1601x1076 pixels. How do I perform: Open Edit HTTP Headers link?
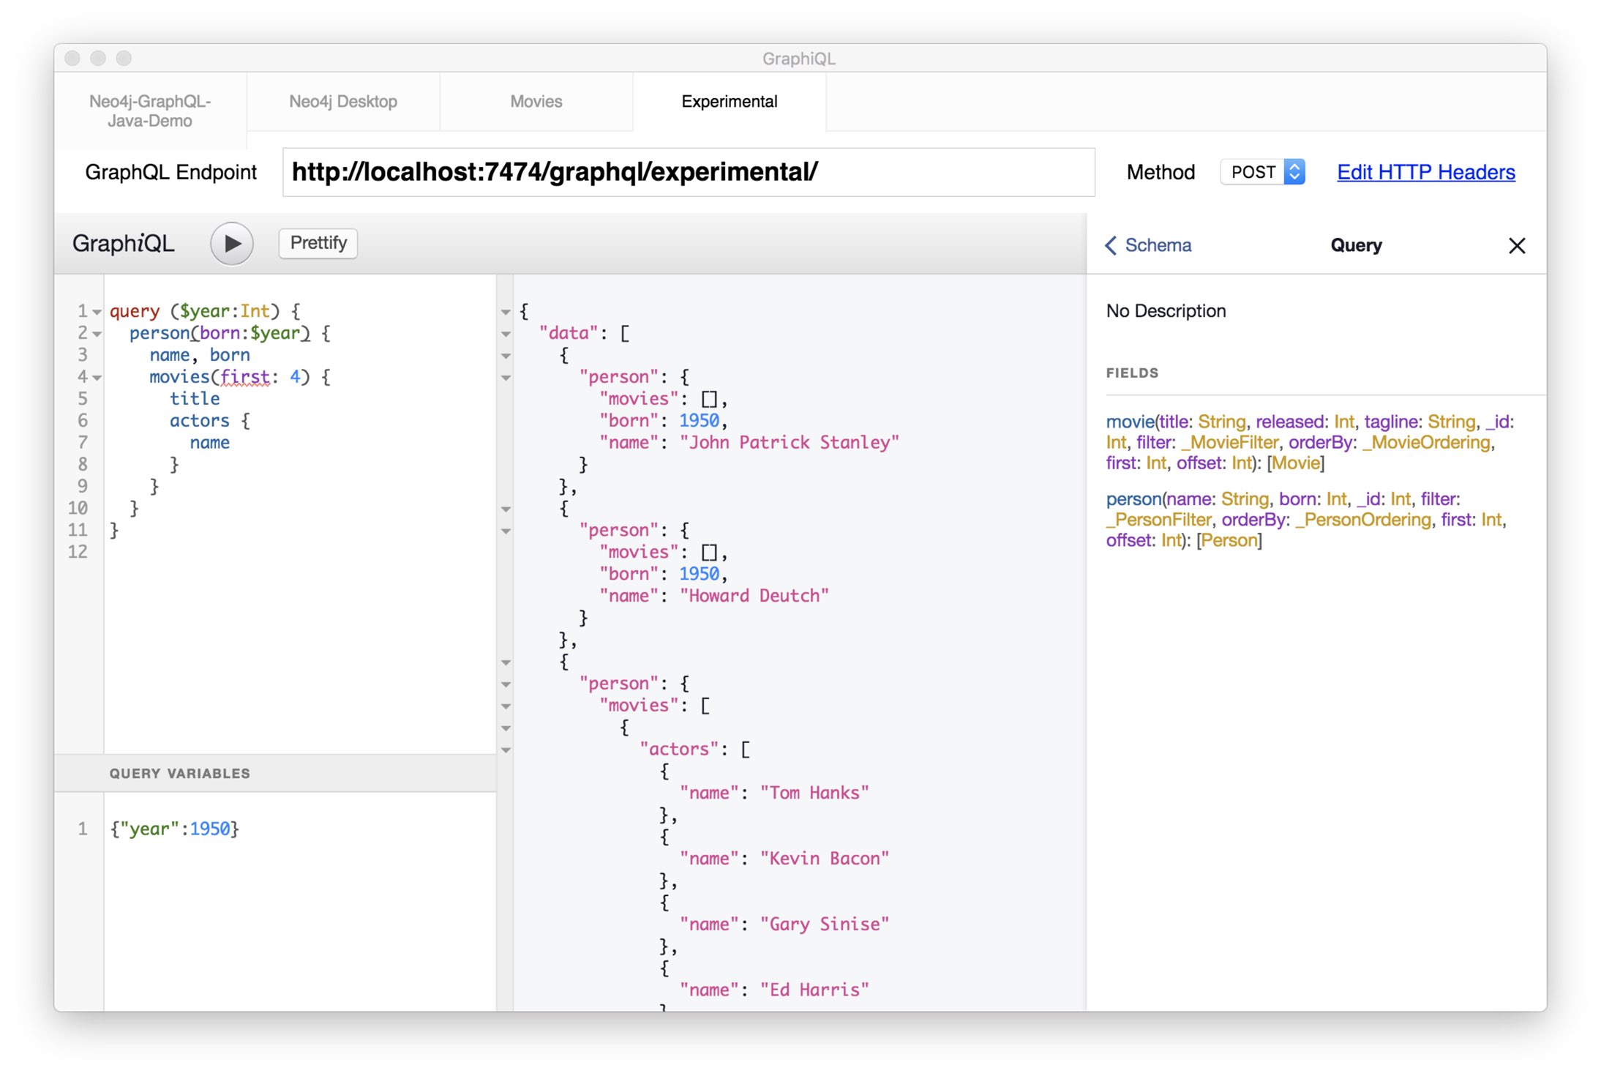[1425, 172]
